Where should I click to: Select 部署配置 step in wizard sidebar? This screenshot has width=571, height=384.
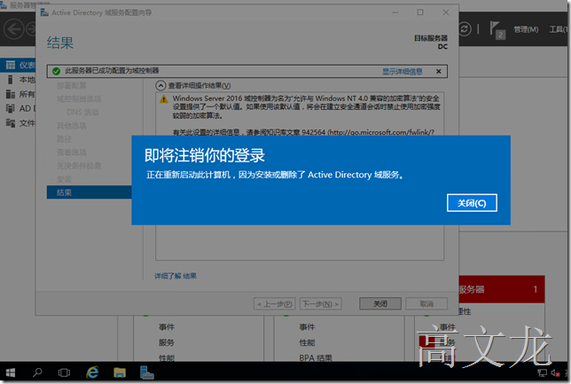click(71, 85)
